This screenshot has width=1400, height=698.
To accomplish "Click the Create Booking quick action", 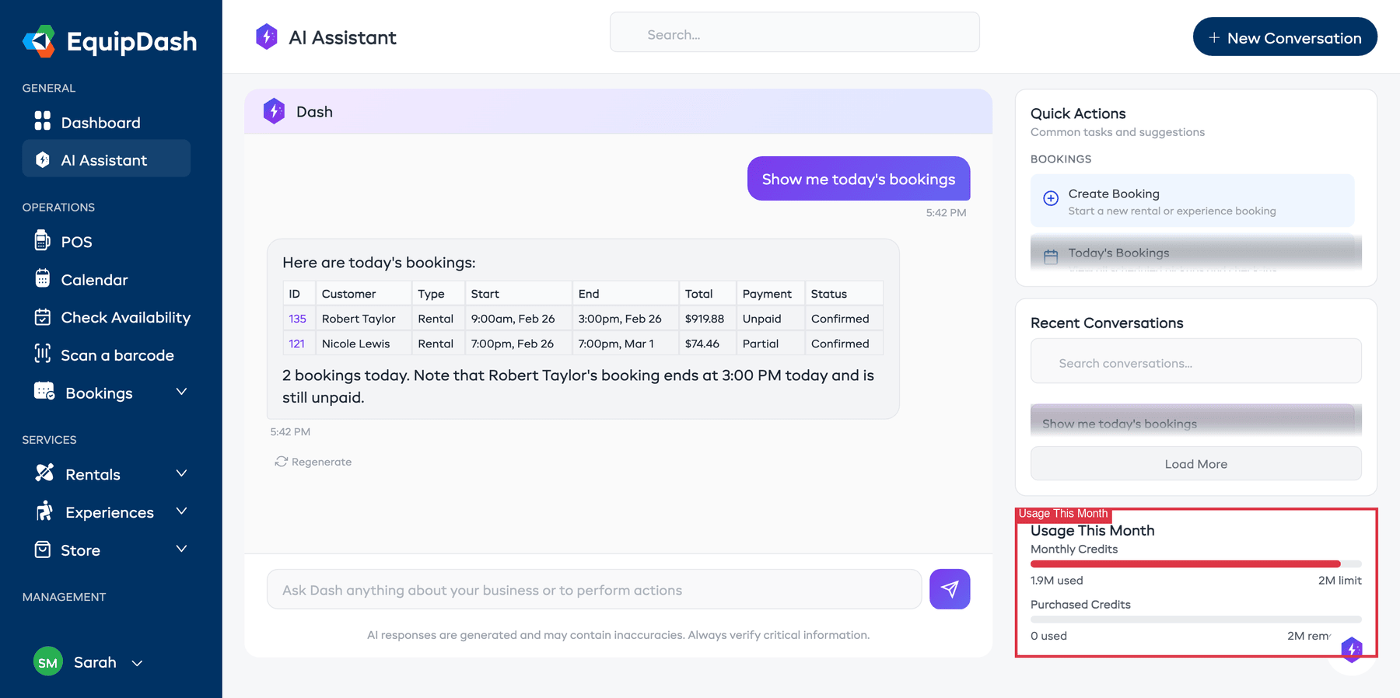I will coord(1192,201).
